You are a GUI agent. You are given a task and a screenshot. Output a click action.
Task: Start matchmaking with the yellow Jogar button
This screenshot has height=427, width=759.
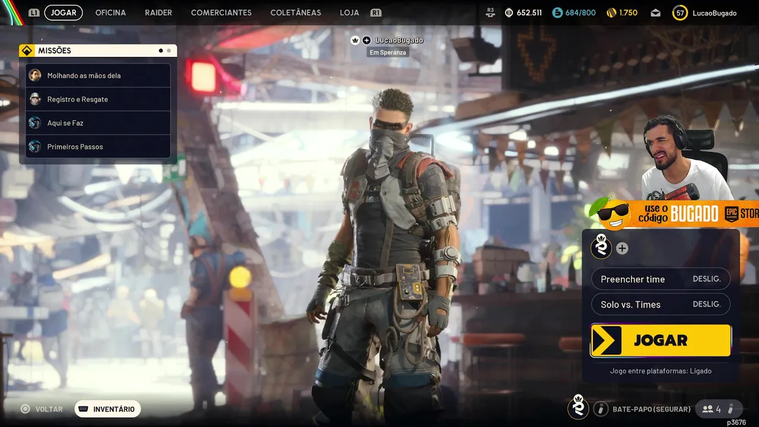661,340
